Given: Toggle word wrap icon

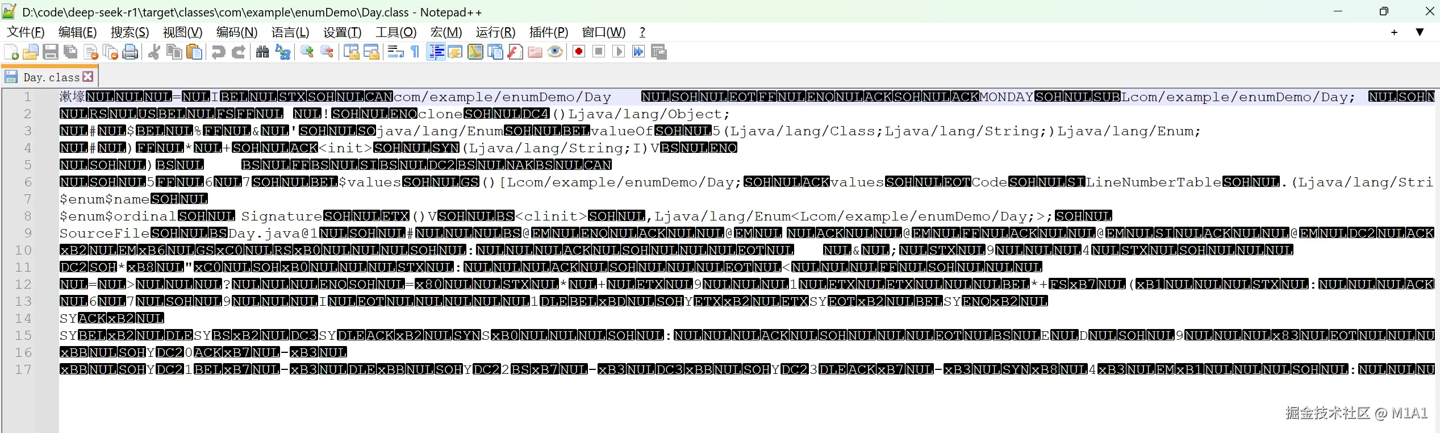Looking at the screenshot, I should (395, 52).
